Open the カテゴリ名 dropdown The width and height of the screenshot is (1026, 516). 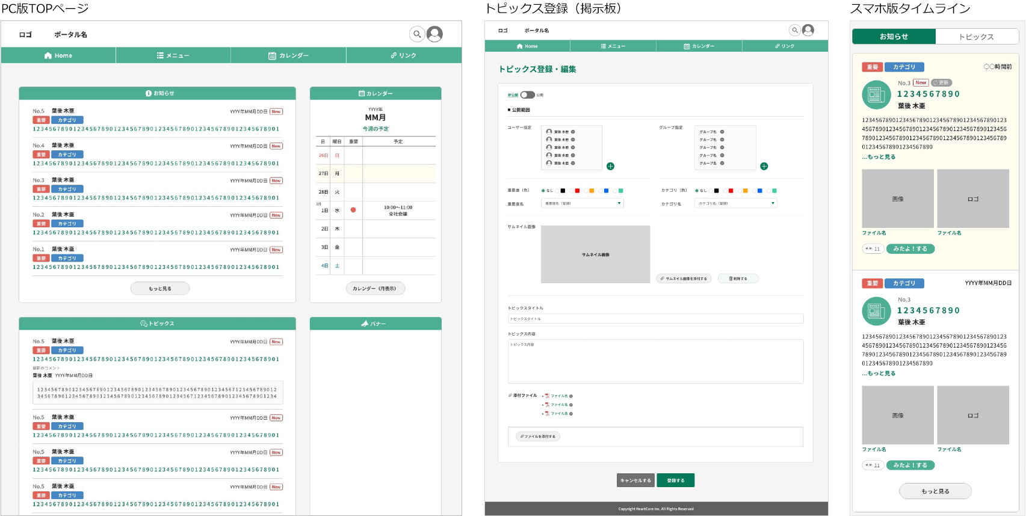coord(736,203)
